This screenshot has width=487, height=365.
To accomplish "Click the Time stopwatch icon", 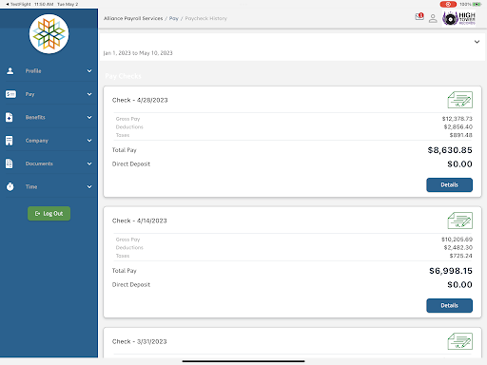I will coord(10,186).
